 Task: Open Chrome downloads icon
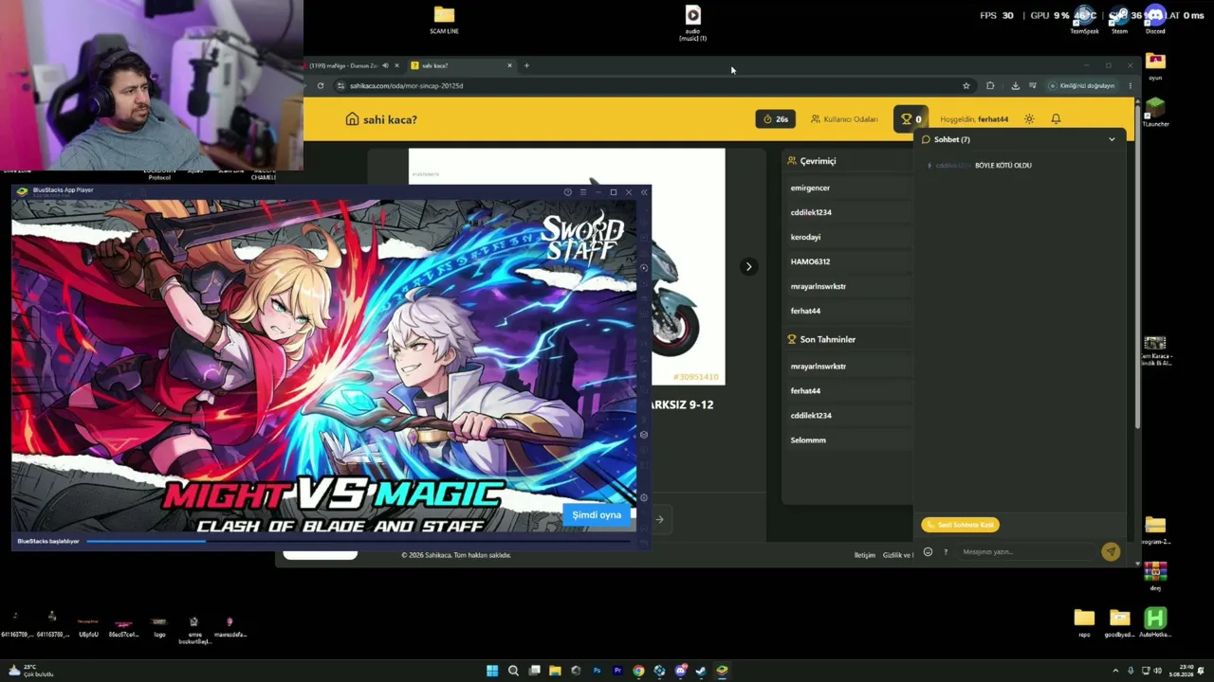pyautogui.click(x=1015, y=85)
